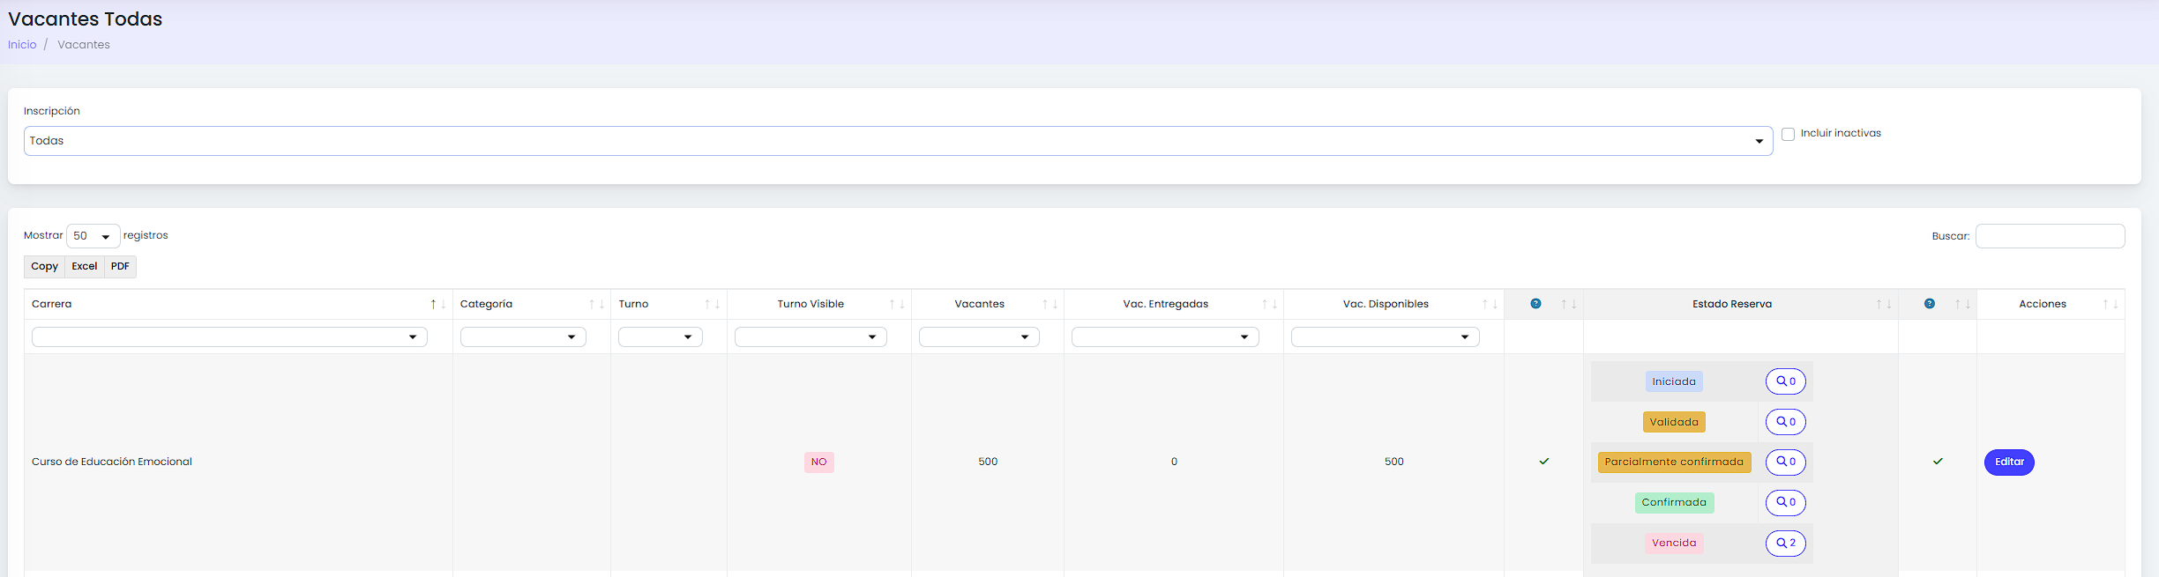Sort by Vac. Entregadas column
This screenshot has height=577, width=2159.
1174,304
